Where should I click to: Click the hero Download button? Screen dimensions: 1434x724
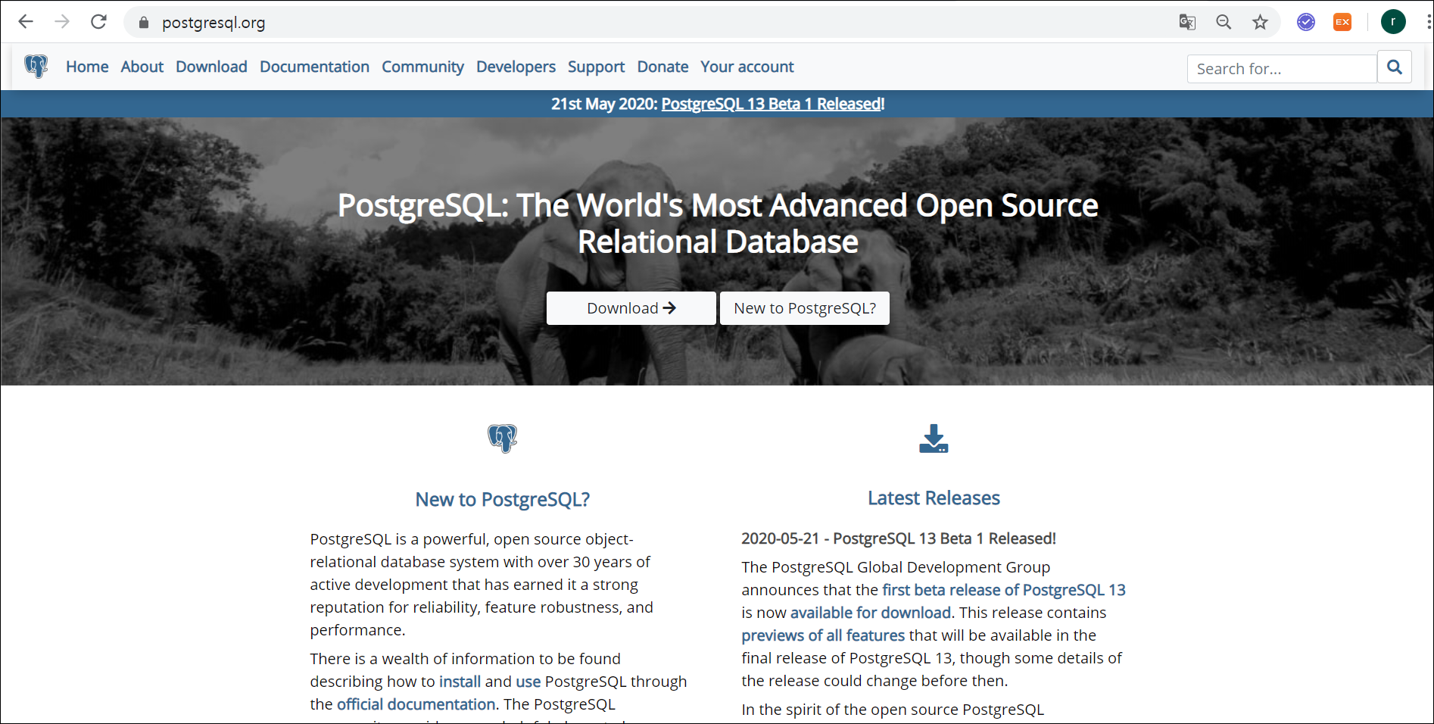pyautogui.click(x=631, y=308)
